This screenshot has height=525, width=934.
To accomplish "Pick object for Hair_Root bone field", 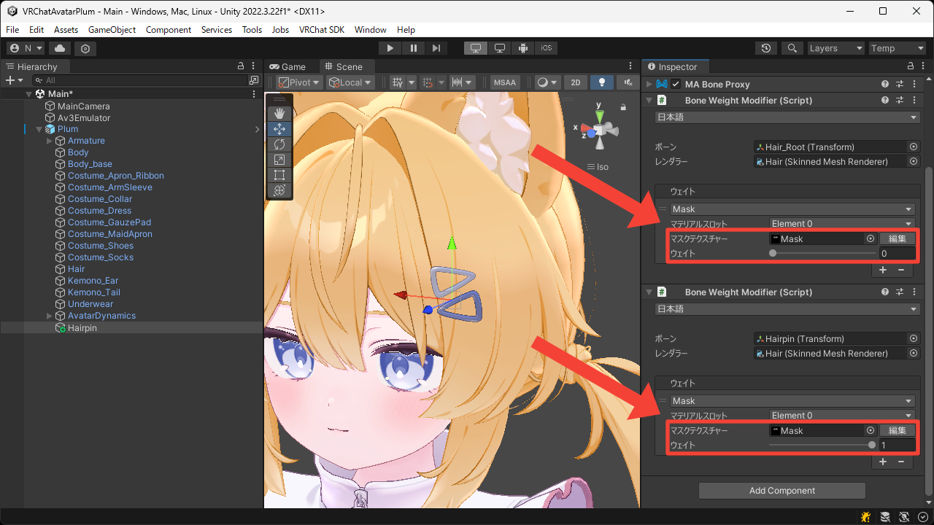I will click(x=914, y=147).
